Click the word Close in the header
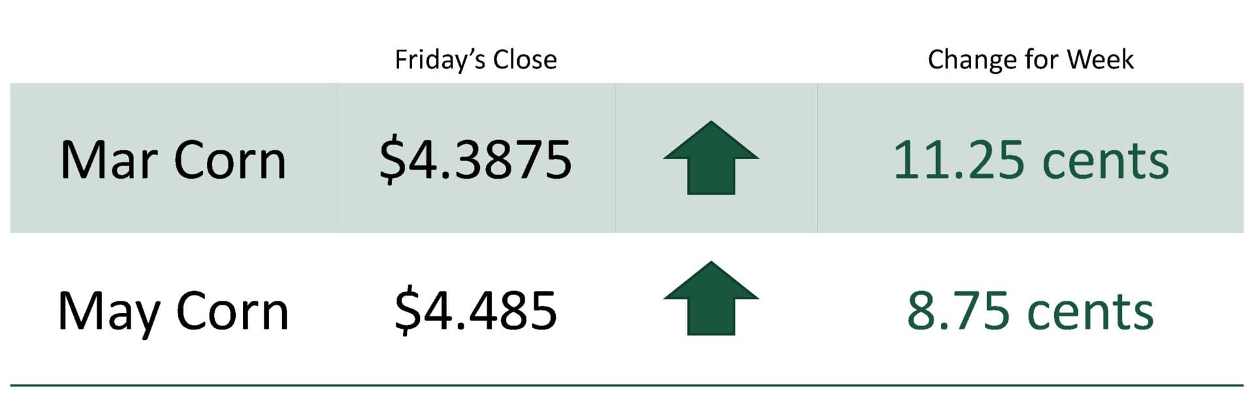Viewport: 1254px width, 409px height. coord(524,60)
